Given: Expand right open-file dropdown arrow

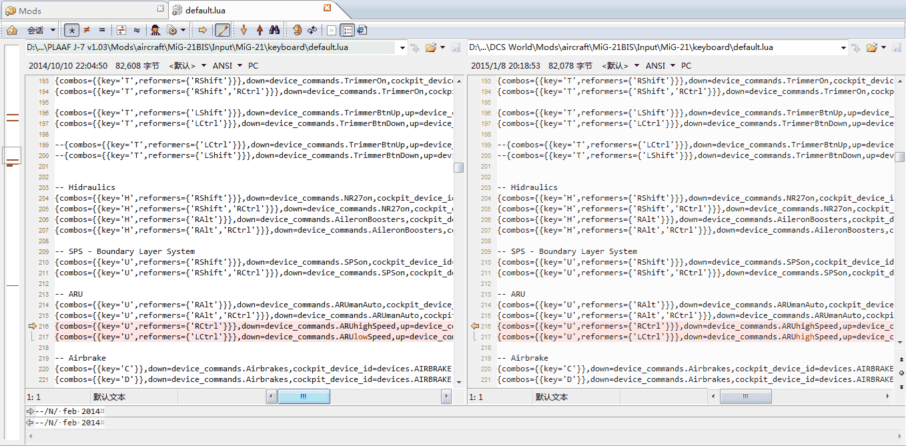Looking at the screenshot, I should [883, 47].
